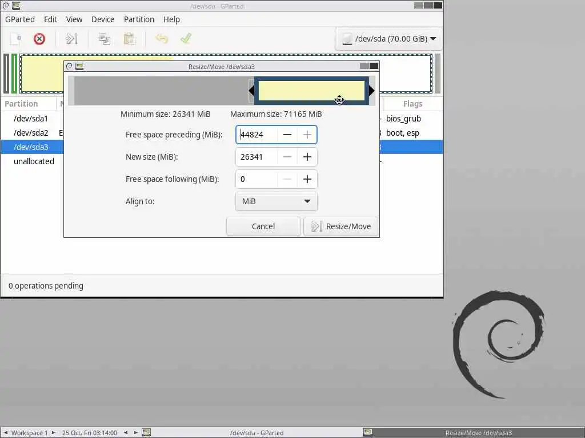Screen dimensions: 585x438
Task: Click the right arrow handle of partition slider
Action: (x=371, y=91)
